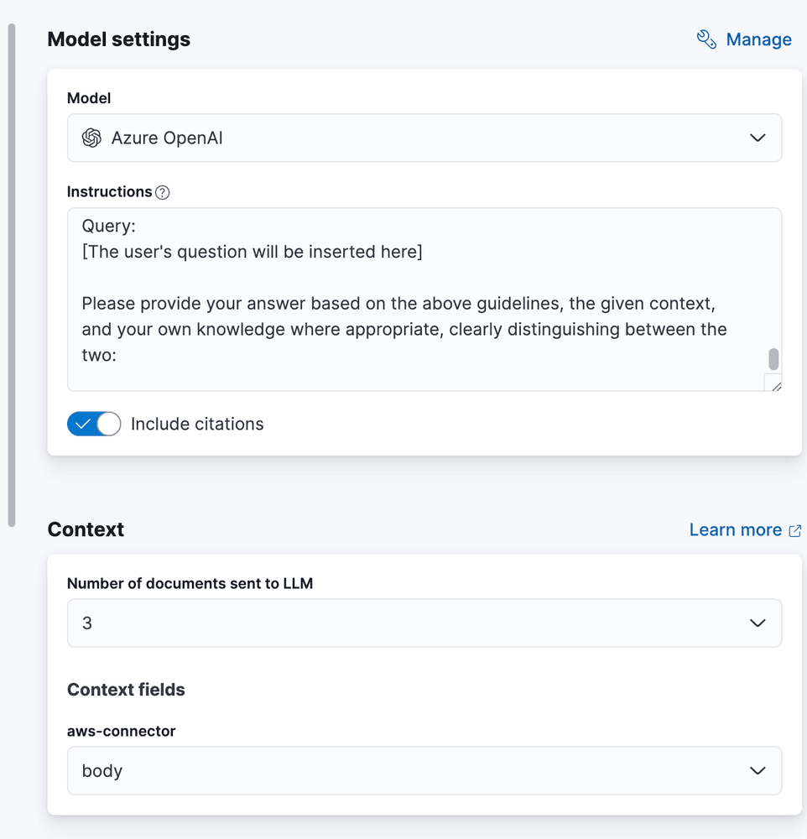Image resolution: width=807 pixels, height=839 pixels.
Task: Toggle the Include citations switch
Action: (94, 424)
